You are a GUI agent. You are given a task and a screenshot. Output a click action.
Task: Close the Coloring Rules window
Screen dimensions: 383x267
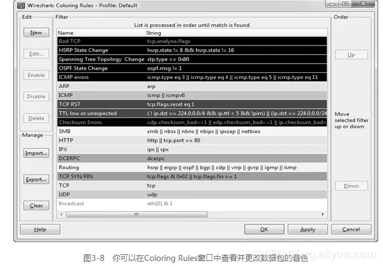coord(364,4)
